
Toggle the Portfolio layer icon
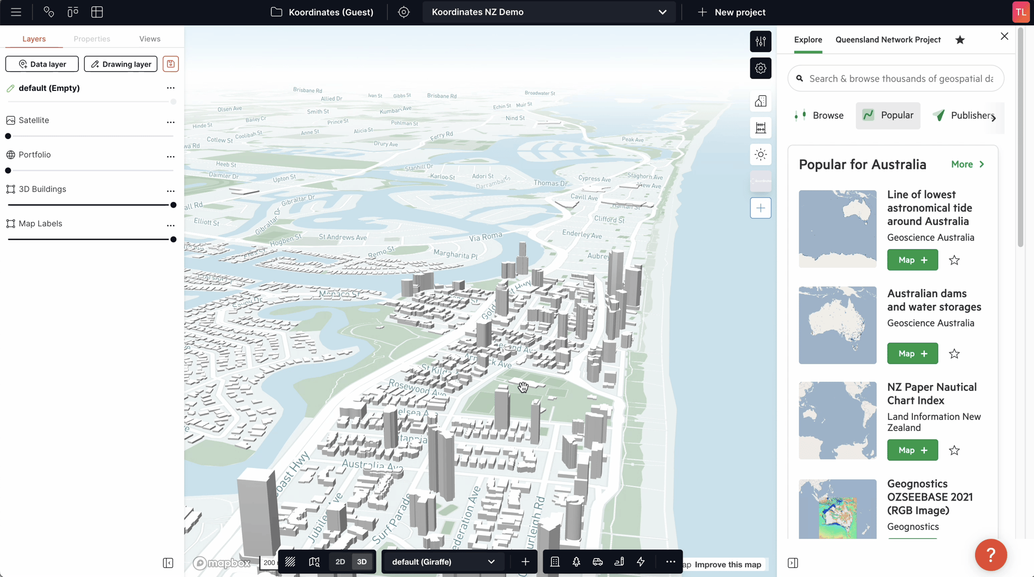[x=10, y=155]
